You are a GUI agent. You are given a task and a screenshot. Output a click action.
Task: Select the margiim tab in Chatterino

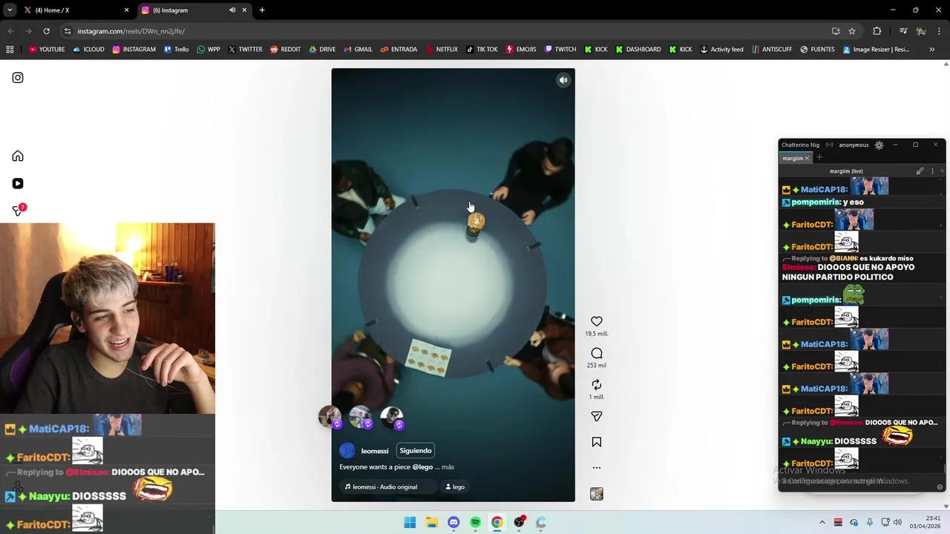click(793, 158)
